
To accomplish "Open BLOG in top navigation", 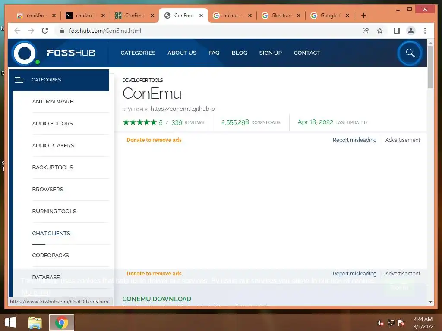I will (239, 53).
